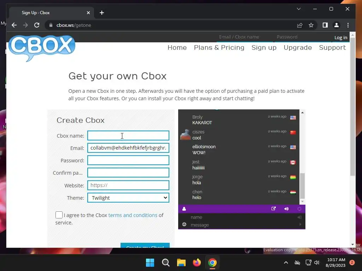This screenshot has height=271, width=362.
Task: Click the jorge username in chat
Action: pyautogui.click(x=197, y=177)
